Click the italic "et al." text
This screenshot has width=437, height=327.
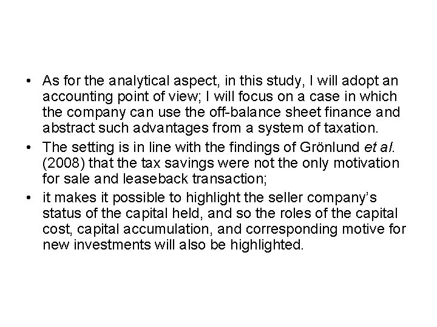click(379, 147)
